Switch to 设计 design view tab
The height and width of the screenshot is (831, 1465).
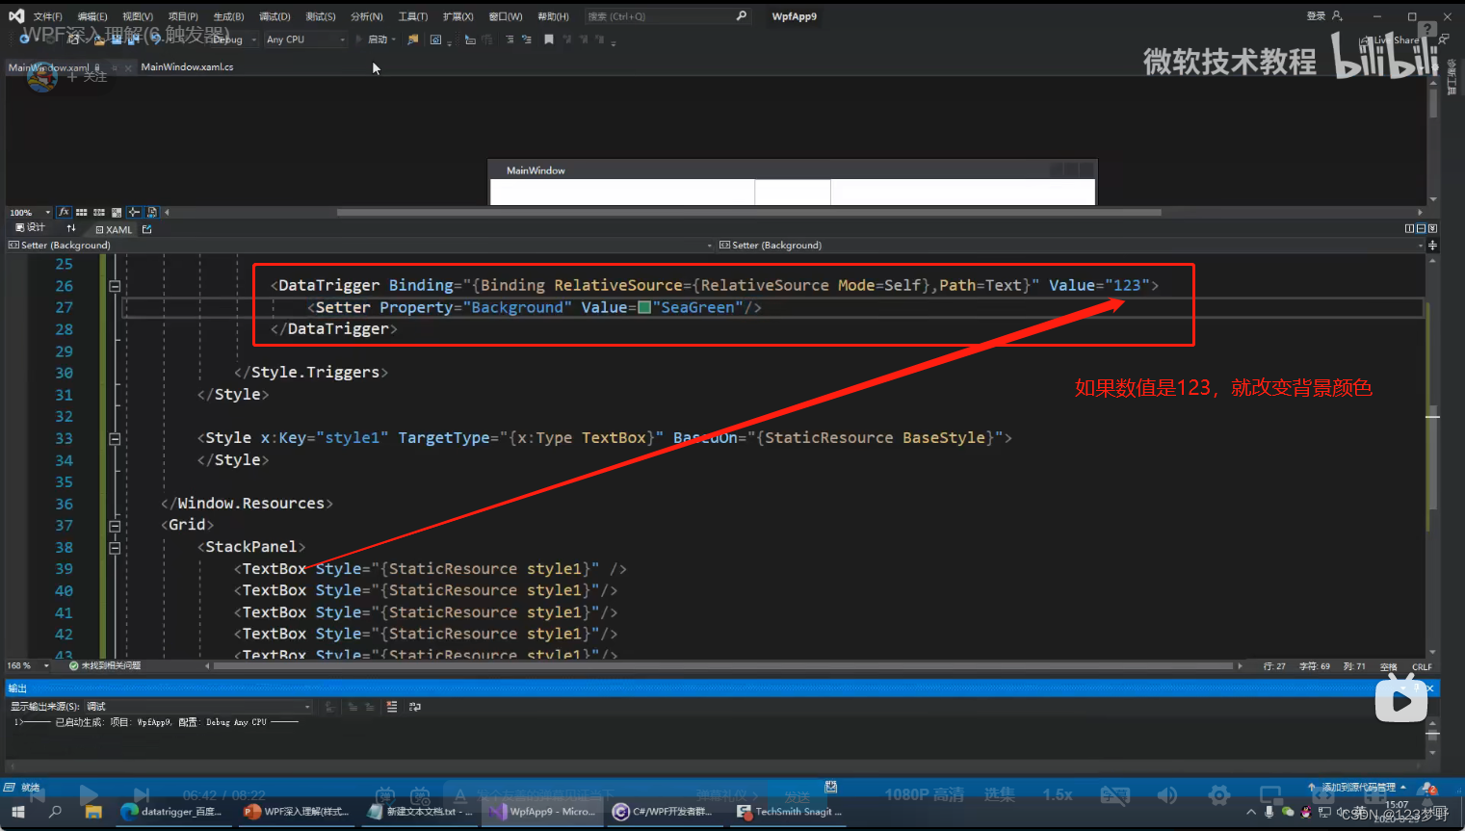(31, 228)
